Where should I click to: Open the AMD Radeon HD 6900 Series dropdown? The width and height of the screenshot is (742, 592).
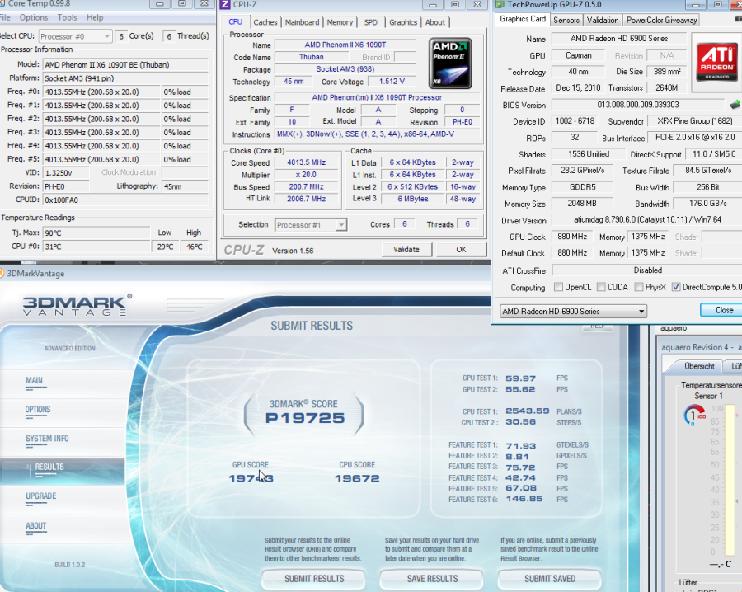(x=573, y=311)
